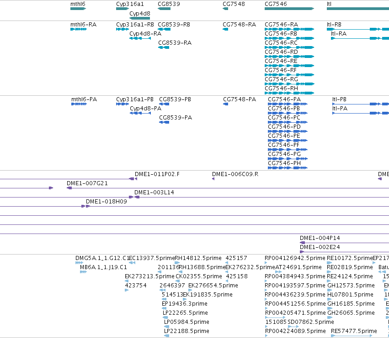This screenshot has height=338, width=389.
Task: Select transcript label ltl-RA
Action: point(339,34)
